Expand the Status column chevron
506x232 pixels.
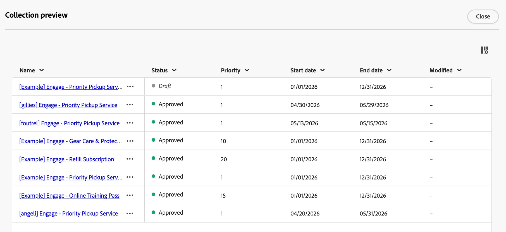coord(174,70)
